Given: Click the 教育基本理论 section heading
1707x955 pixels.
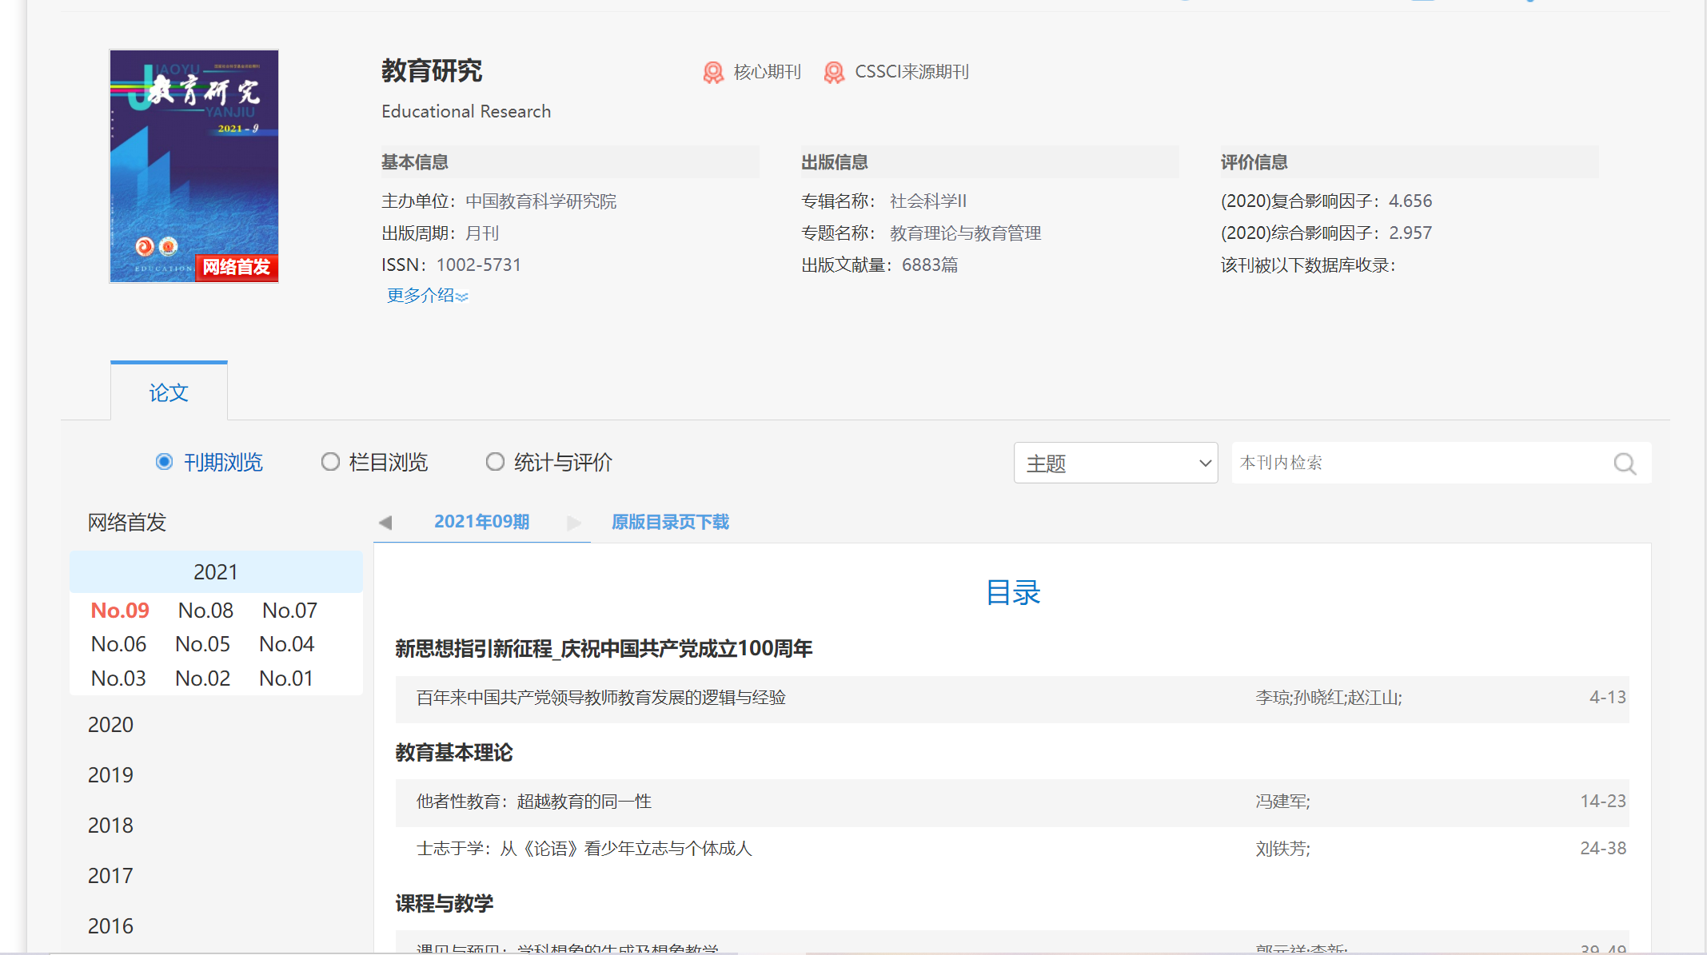Looking at the screenshot, I should click(454, 753).
